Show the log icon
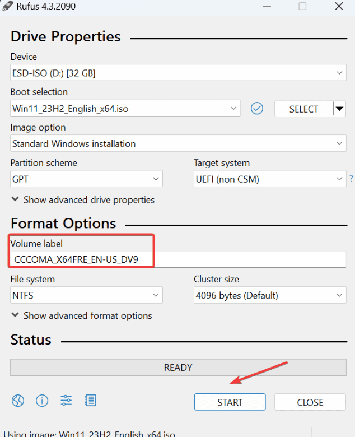Image resolution: width=355 pixels, height=437 pixels. pyautogui.click(x=90, y=401)
